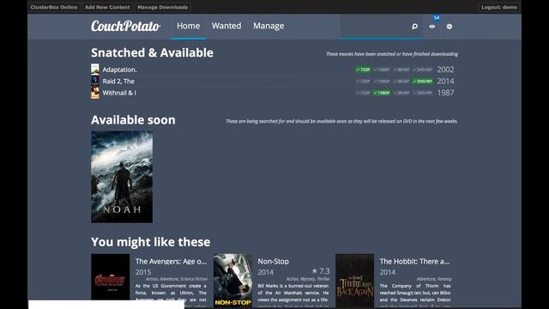
Task: Click the Adaptation small poster icon
Action: pos(95,70)
